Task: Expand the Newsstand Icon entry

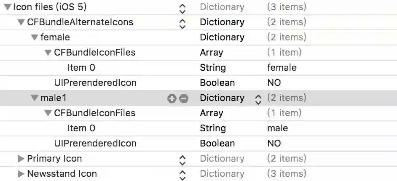Action: click(21, 174)
